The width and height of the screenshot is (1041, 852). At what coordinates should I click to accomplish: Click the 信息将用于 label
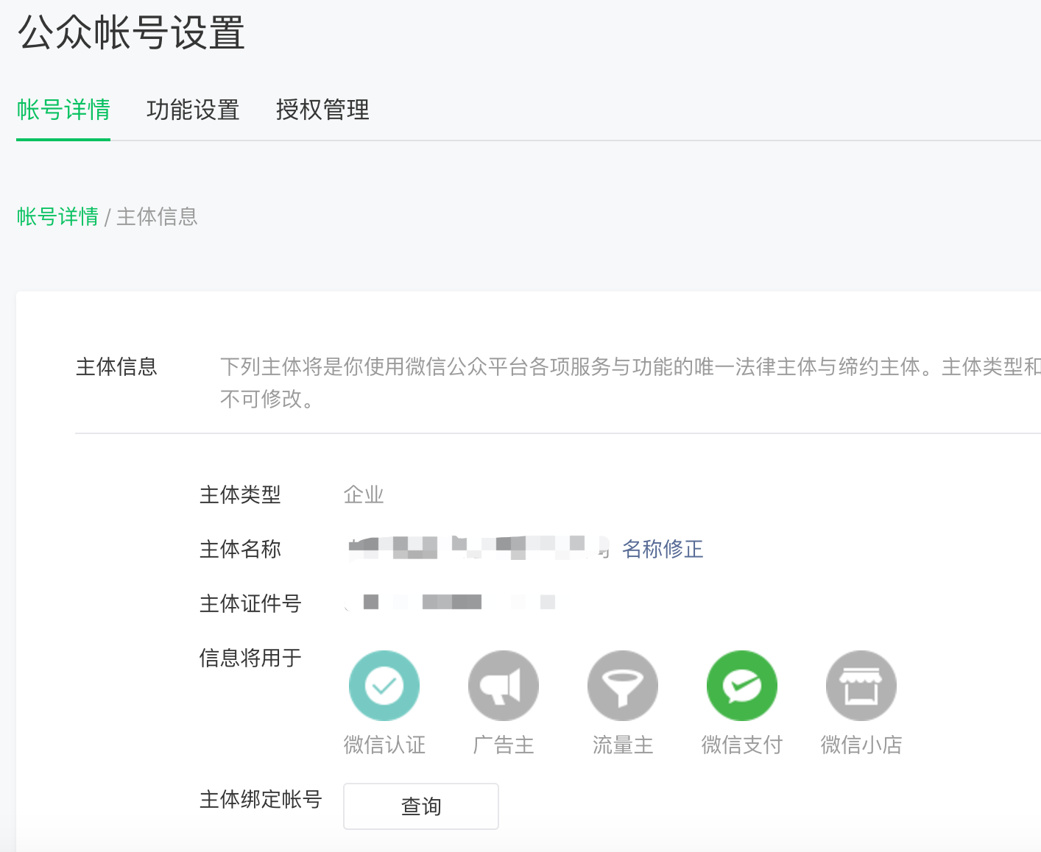pyautogui.click(x=250, y=658)
